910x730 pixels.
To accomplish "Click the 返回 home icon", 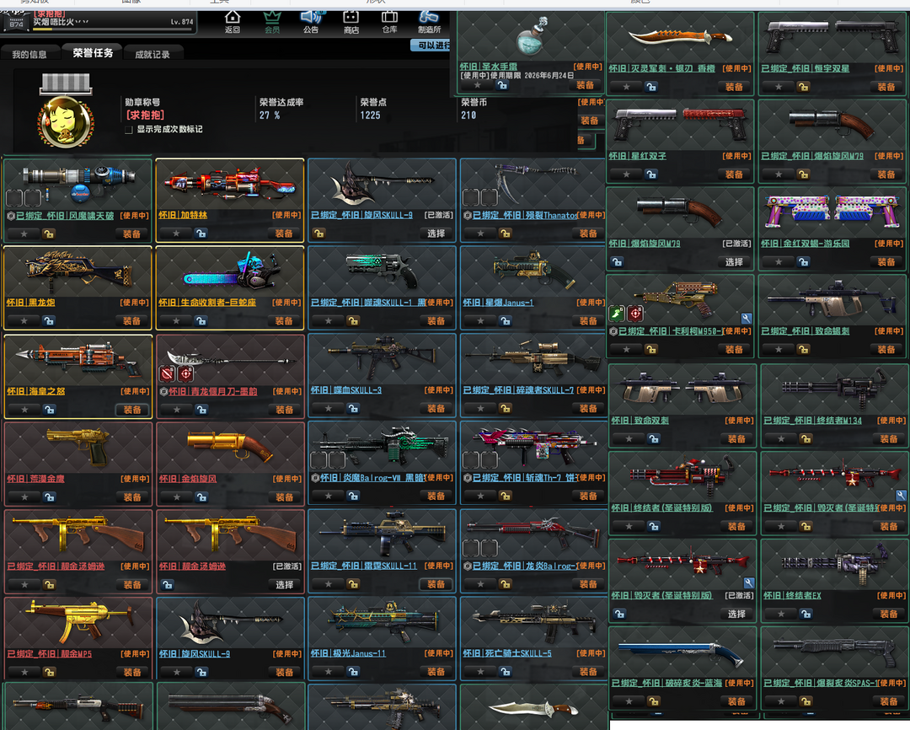I will (x=233, y=18).
